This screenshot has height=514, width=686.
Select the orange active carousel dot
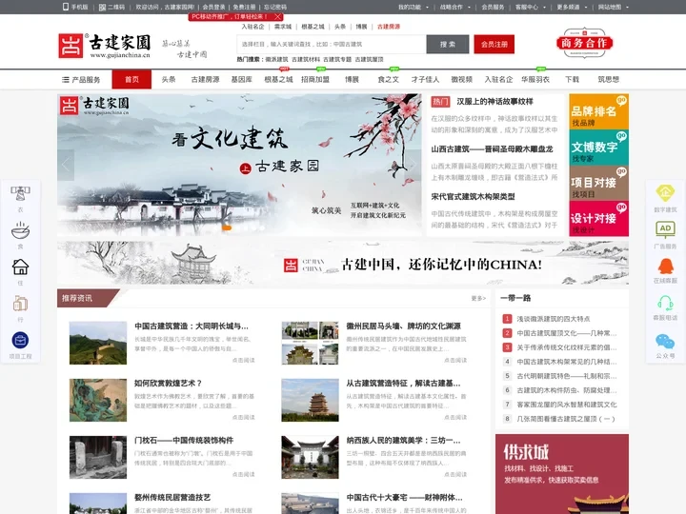[x=227, y=227]
